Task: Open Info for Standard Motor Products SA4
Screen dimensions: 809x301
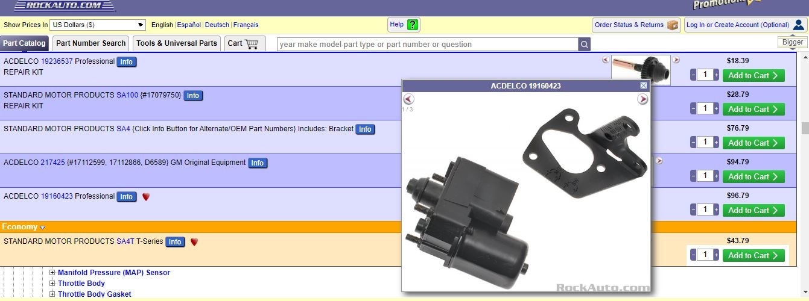Action: (365, 129)
